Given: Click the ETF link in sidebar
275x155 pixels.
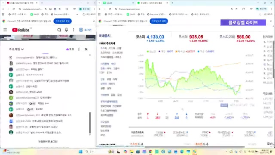Looking at the screenshot, I should pyautogui.click(x=102, y=73).
